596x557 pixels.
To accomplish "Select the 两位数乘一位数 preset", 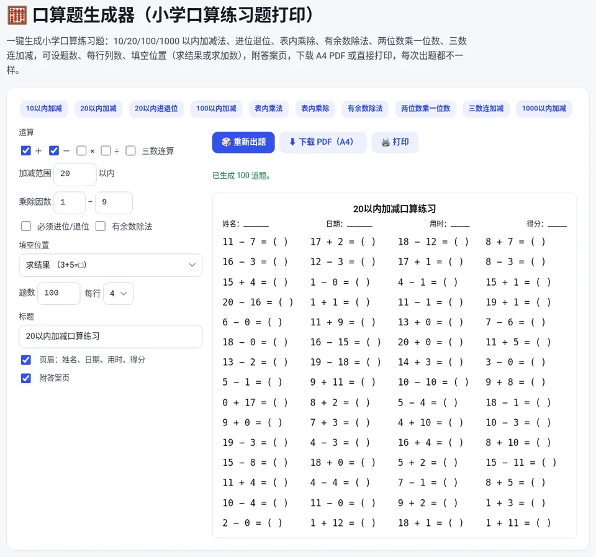I will pyautogui.click(x=426, y=109).
